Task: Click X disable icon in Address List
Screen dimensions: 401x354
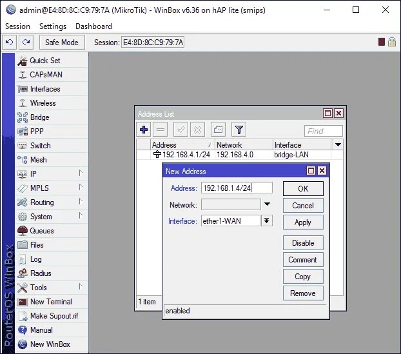Action: (x=197, y=130)
